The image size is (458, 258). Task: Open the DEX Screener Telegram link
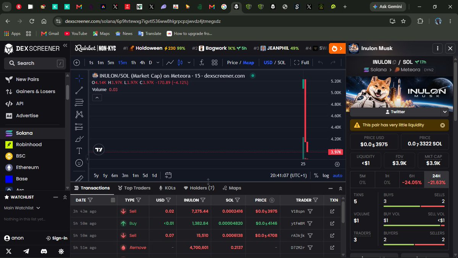point(26,251)
